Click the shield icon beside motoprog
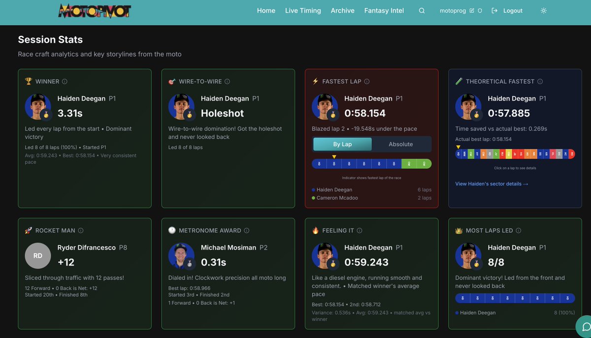 [480, 11]
